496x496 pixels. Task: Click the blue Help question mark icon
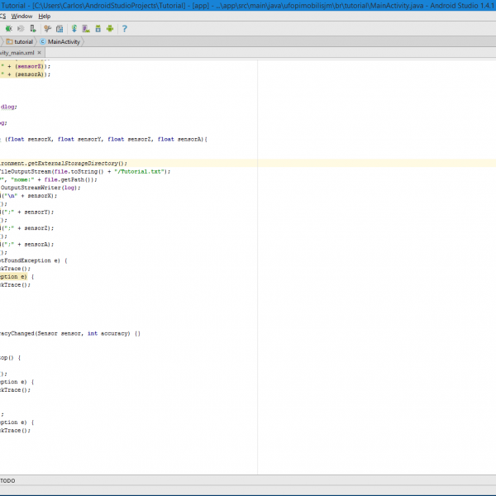[125, 29]
